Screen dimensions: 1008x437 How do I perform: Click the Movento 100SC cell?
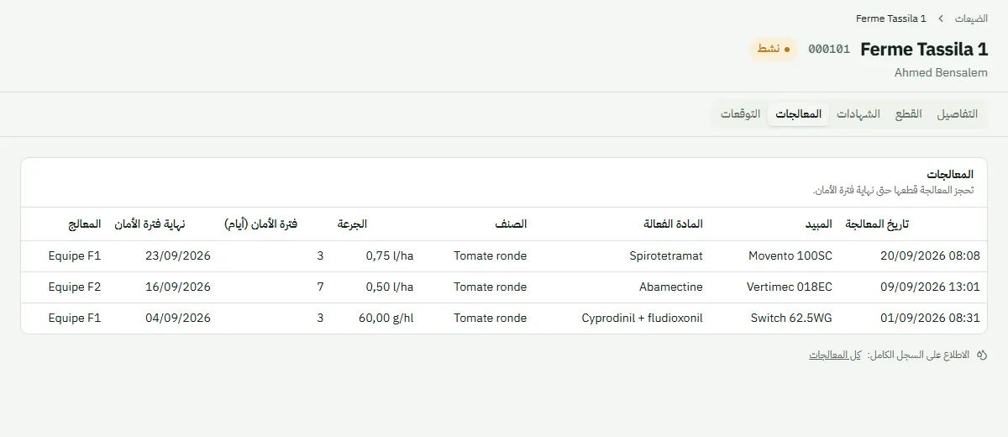[x=790, y=255]
